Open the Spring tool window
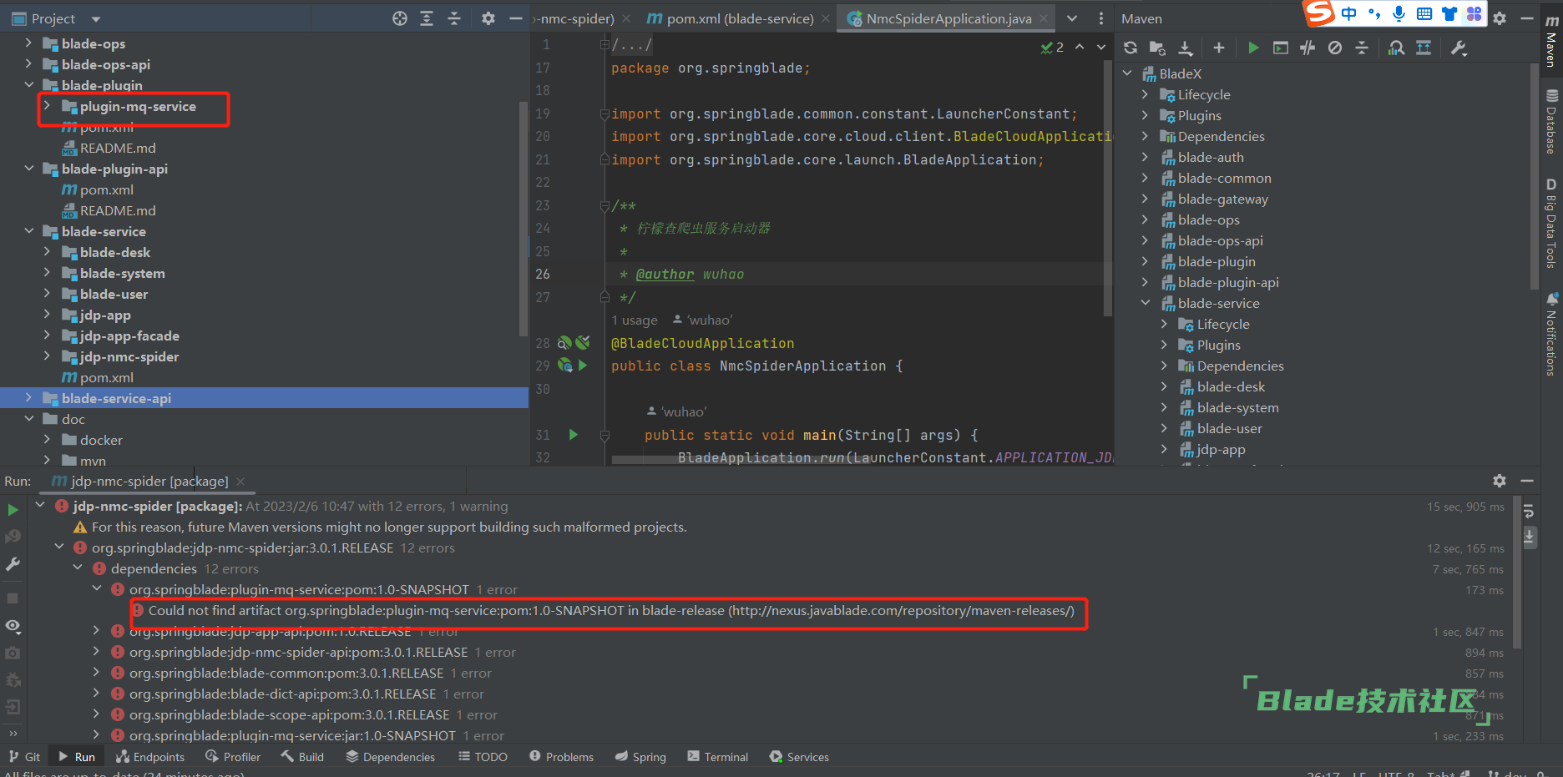Viewport: 1563px width, 777px height. pos(640,757)
